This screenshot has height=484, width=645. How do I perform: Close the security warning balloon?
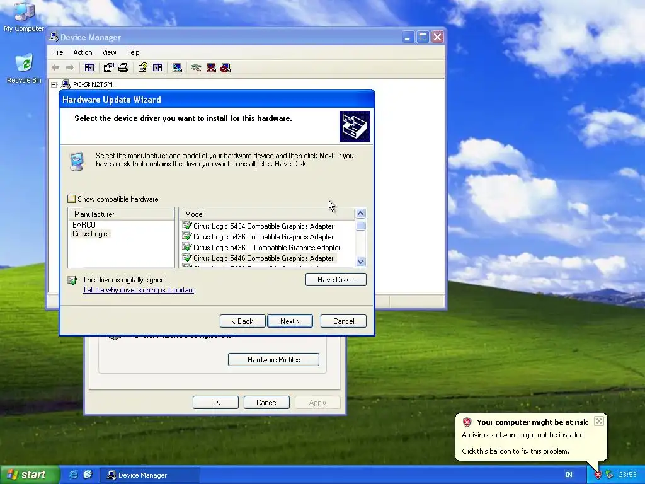599,420
